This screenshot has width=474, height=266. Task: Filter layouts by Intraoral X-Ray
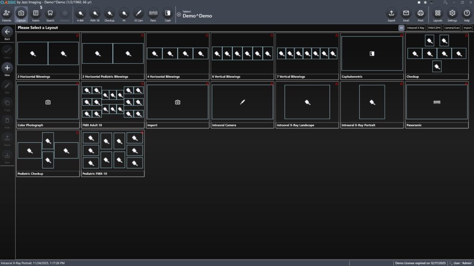pos(416,28)
